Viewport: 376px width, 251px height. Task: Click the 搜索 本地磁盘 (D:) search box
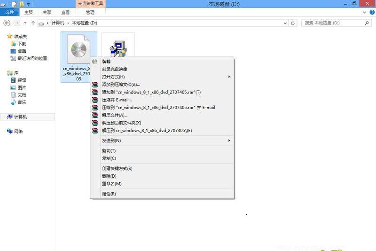(337, 23)
